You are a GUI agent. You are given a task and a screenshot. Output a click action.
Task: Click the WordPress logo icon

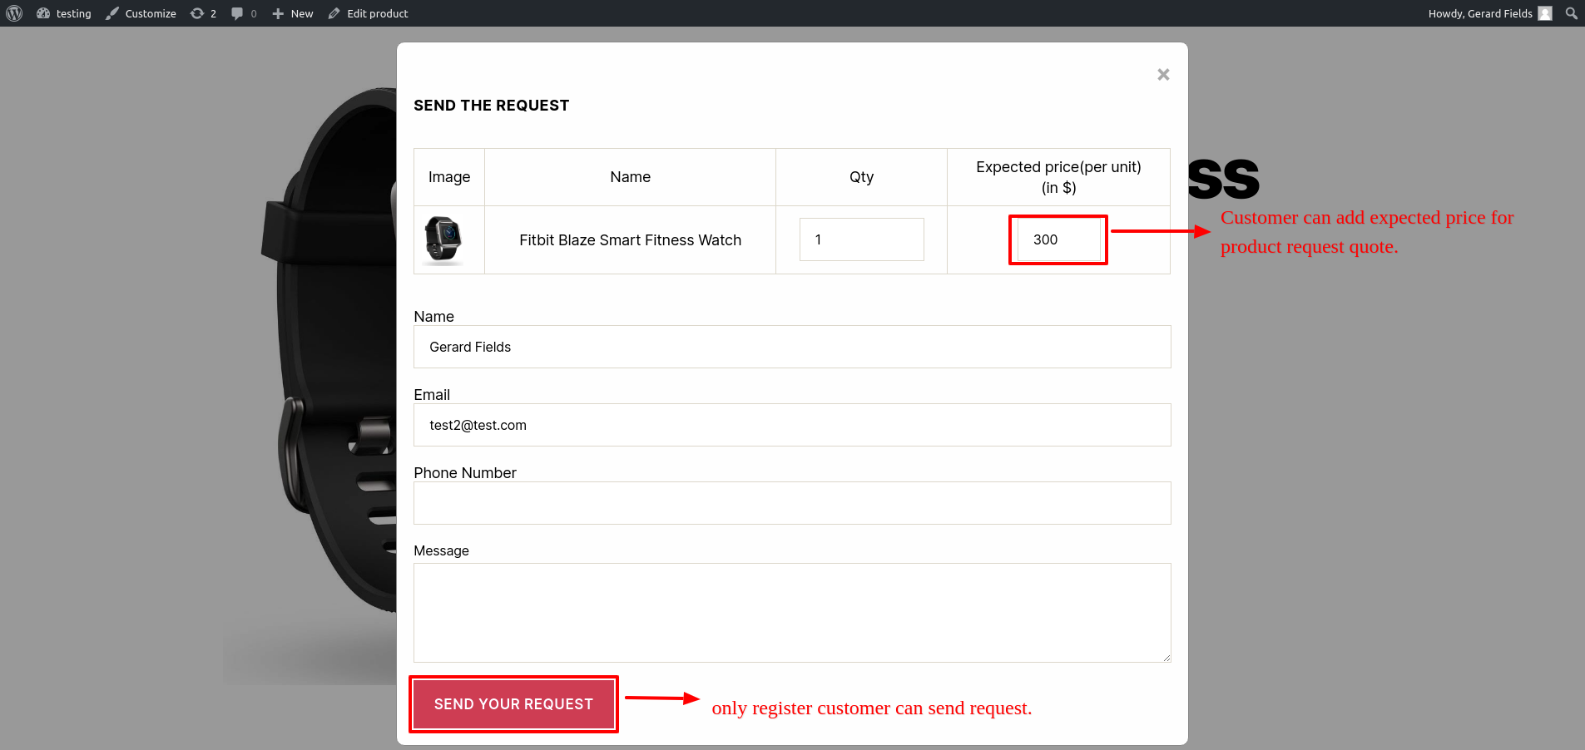click(14, 13)
